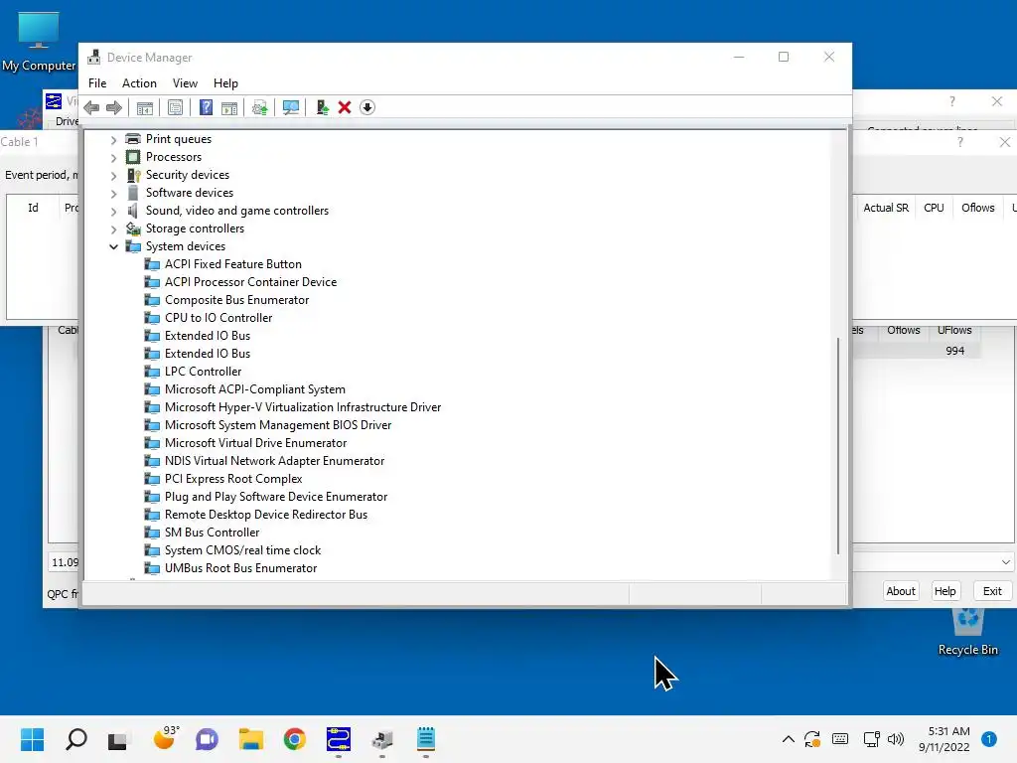
Task: Toggle the Show/Hide Console Tree toolbar icon
Action: point(145,107)
